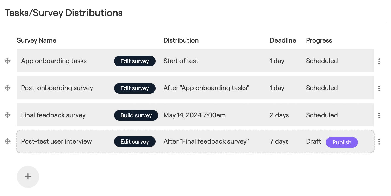Image resolution: width=391 pixels, height=196 pixels.
Task: Open the options menu for Post-test user interview
Action: coord(379,142)
